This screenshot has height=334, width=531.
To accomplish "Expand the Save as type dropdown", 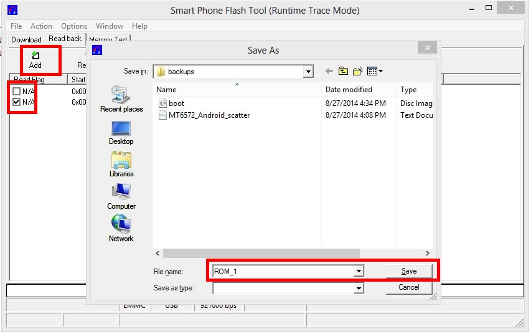I will coord(359,289).
